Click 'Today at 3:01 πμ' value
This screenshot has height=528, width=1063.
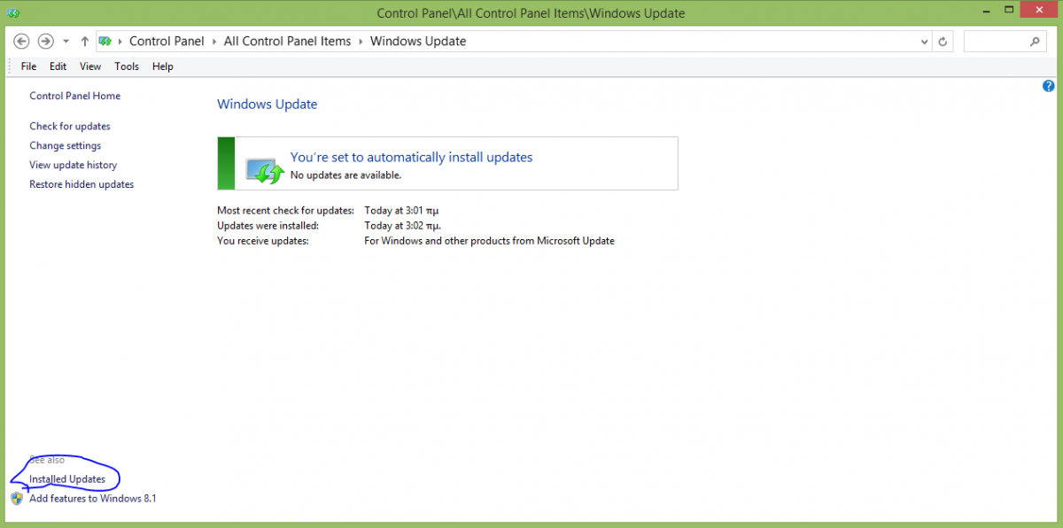tap(401, 211)
